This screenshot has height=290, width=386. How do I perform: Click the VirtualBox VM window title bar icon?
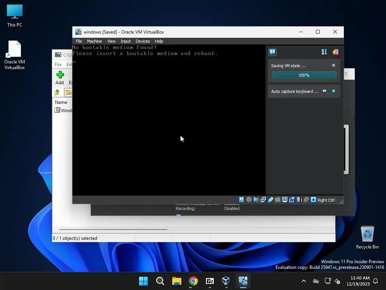pos(78,32)
